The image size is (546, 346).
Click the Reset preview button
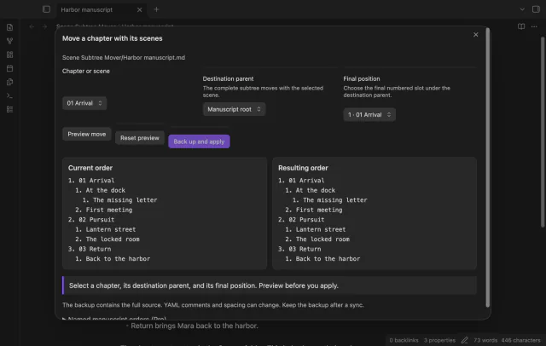(140, 138)
